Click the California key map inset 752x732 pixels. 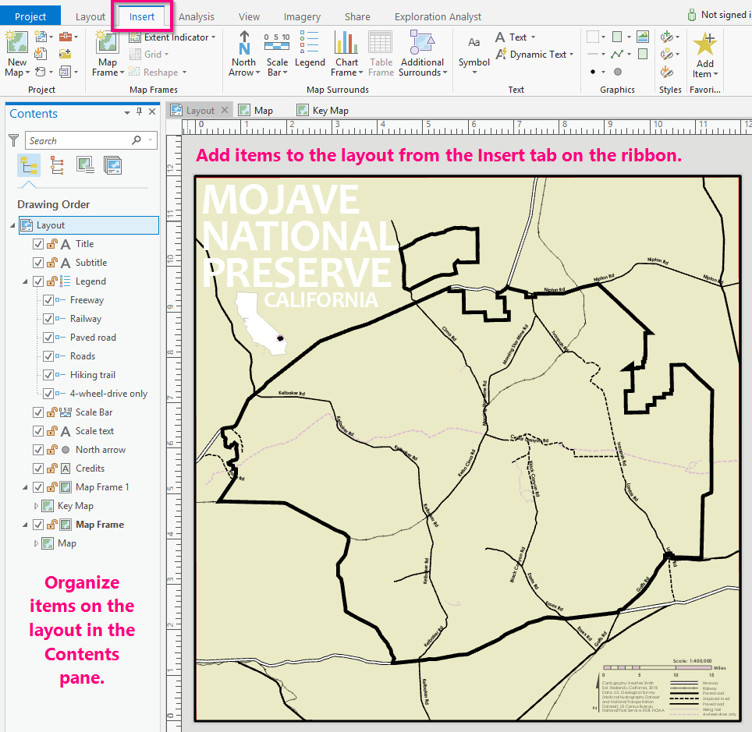coord(261,323)
